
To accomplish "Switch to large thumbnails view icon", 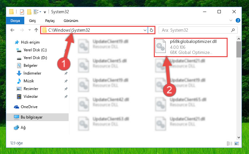I will 237,143.
